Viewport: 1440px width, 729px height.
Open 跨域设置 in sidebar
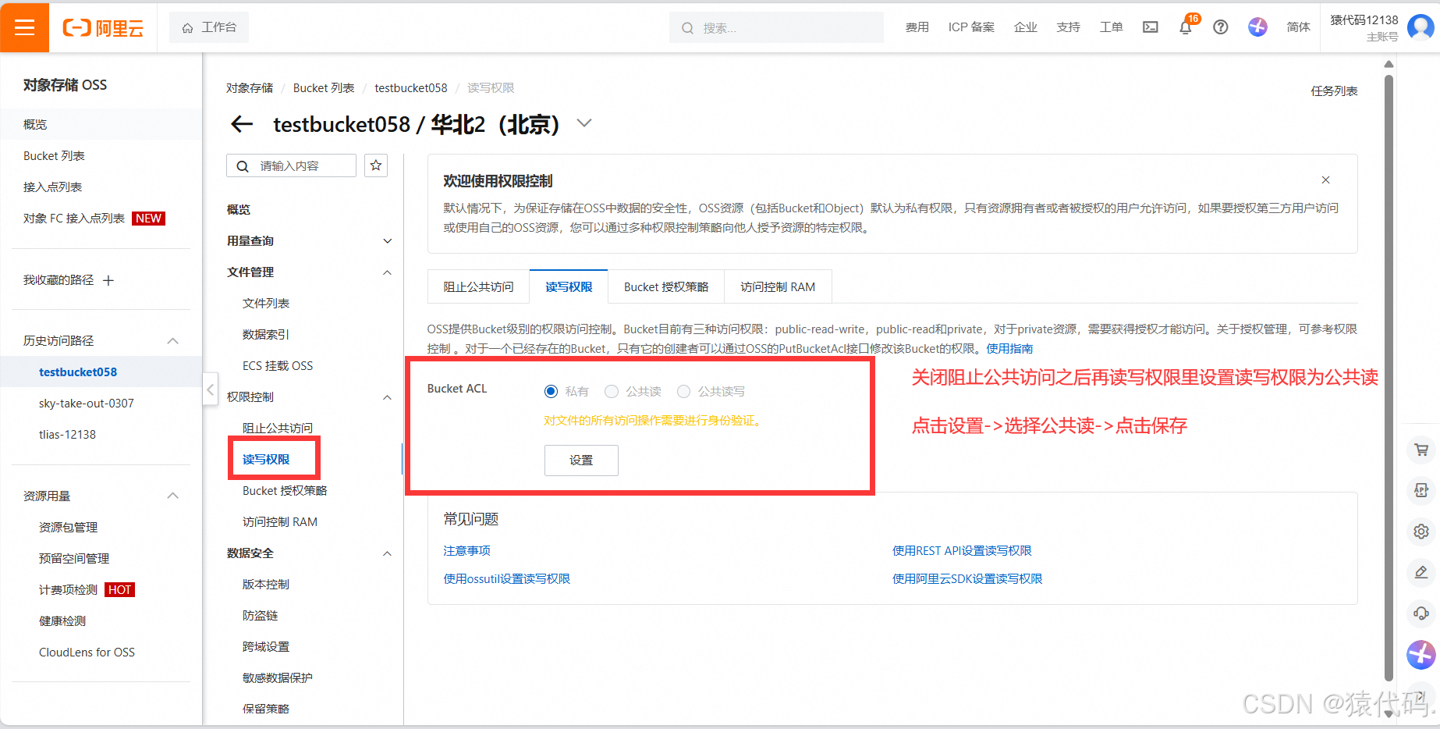point(266,647)
